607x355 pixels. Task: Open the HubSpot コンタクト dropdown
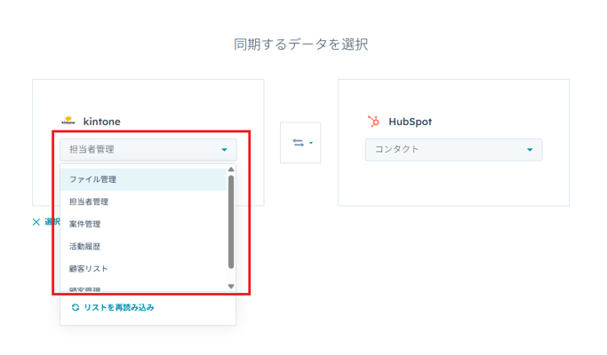pyautogui.click(x=453, y=150)
